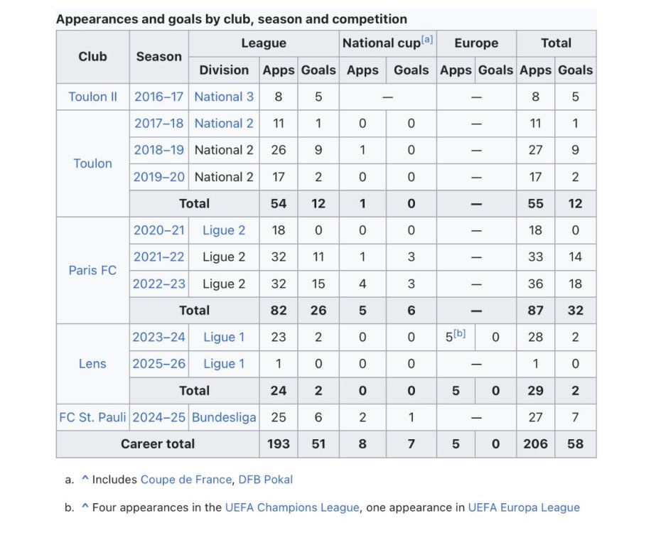Follow the Paris FC club link

(x=92, y=270)
